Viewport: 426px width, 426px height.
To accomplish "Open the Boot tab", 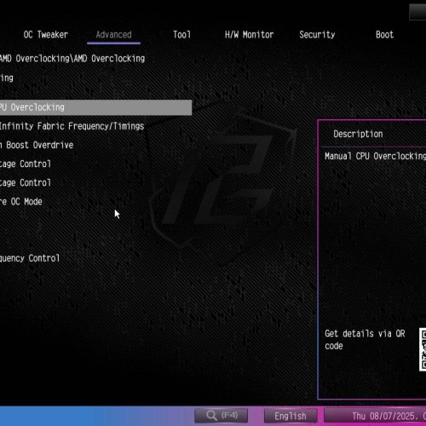I will click(384, 35).
